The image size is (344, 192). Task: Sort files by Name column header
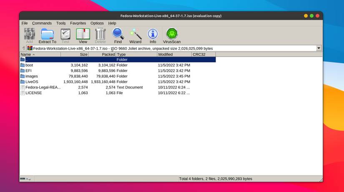click(x=40, y=54)
